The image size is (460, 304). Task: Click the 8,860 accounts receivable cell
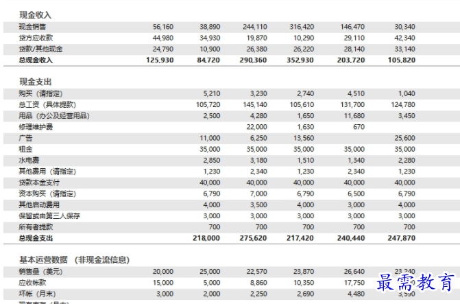pos(258,283)
